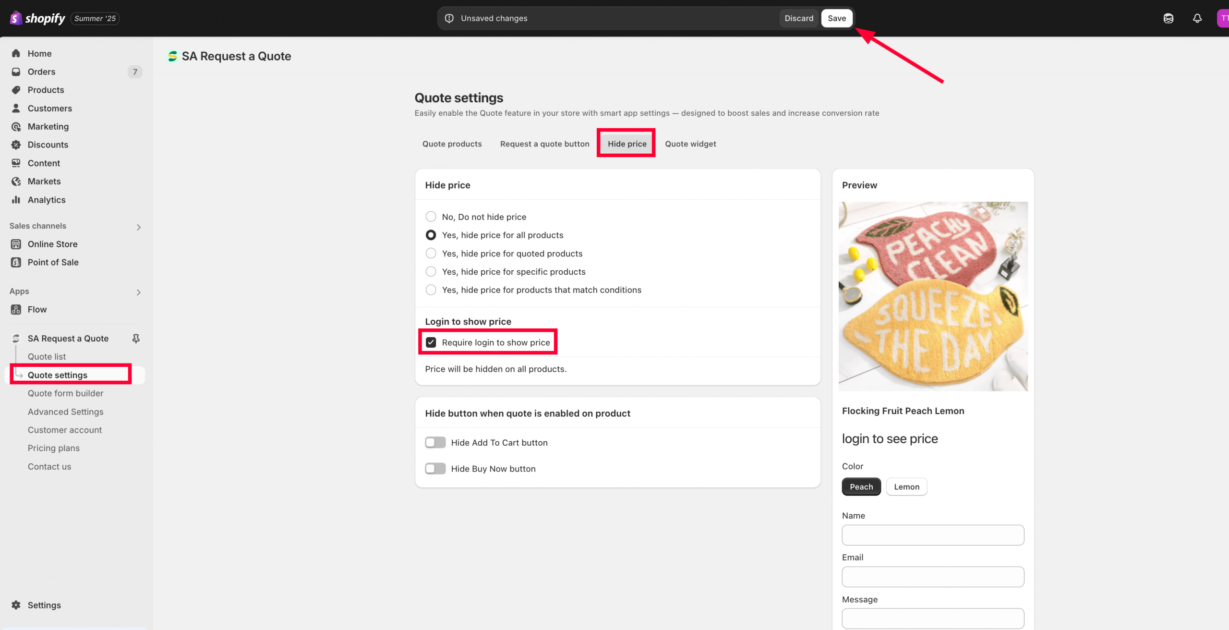Open Contact us page

coord(49,466)
